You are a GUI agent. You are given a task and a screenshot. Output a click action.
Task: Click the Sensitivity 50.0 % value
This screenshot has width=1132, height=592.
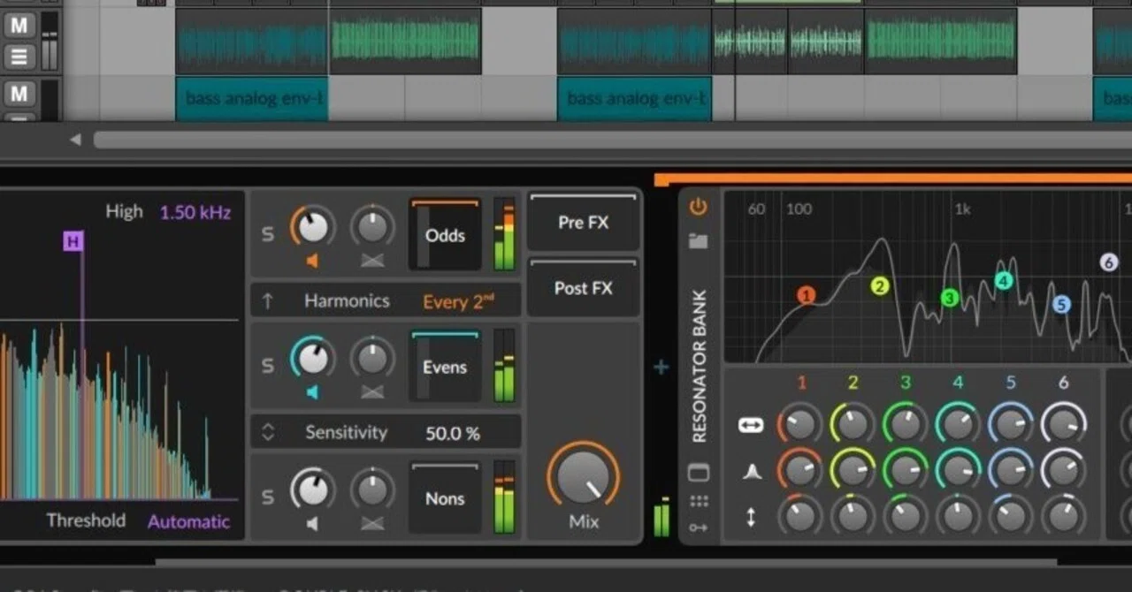pos(453,433)
